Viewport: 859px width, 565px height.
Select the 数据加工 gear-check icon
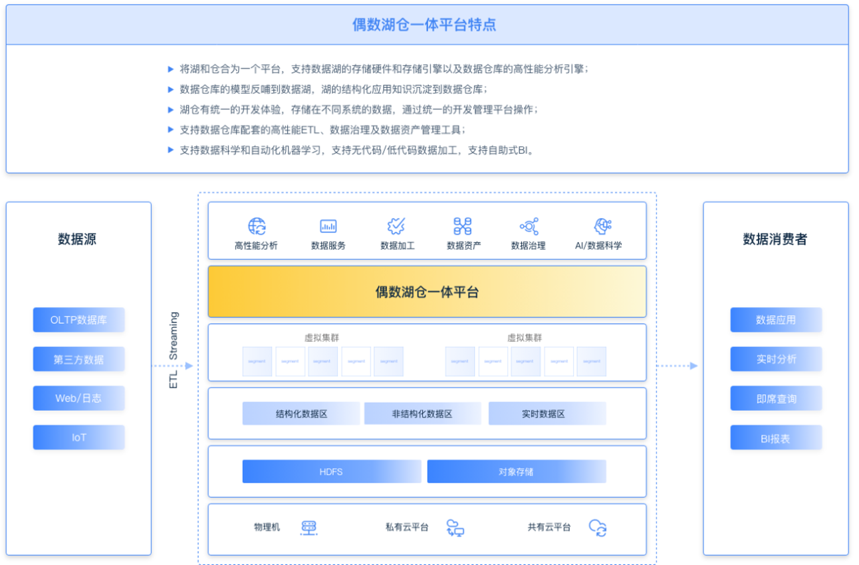397,226
